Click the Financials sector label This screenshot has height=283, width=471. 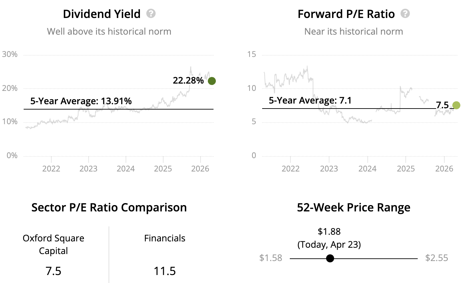coord(165,238)
